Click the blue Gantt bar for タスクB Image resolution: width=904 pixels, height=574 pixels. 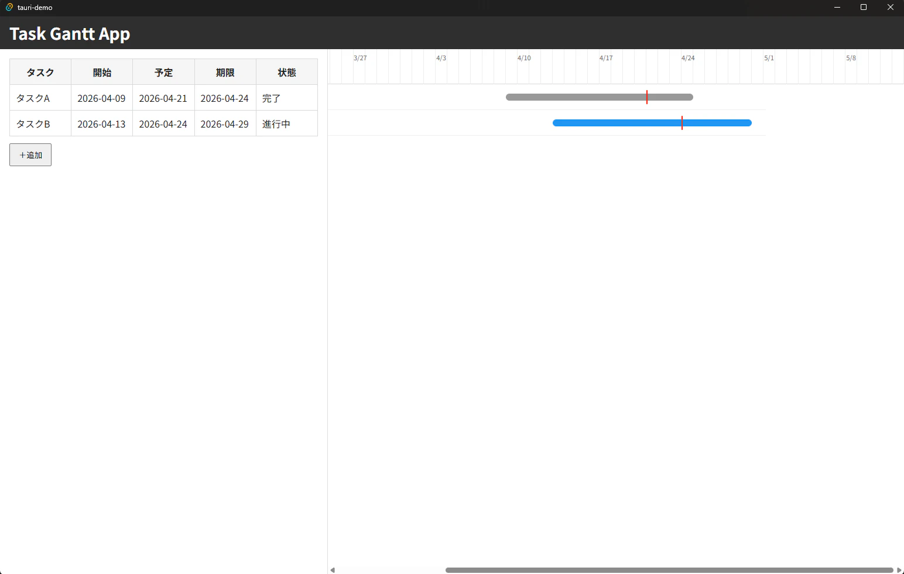[x=652, y=123]
